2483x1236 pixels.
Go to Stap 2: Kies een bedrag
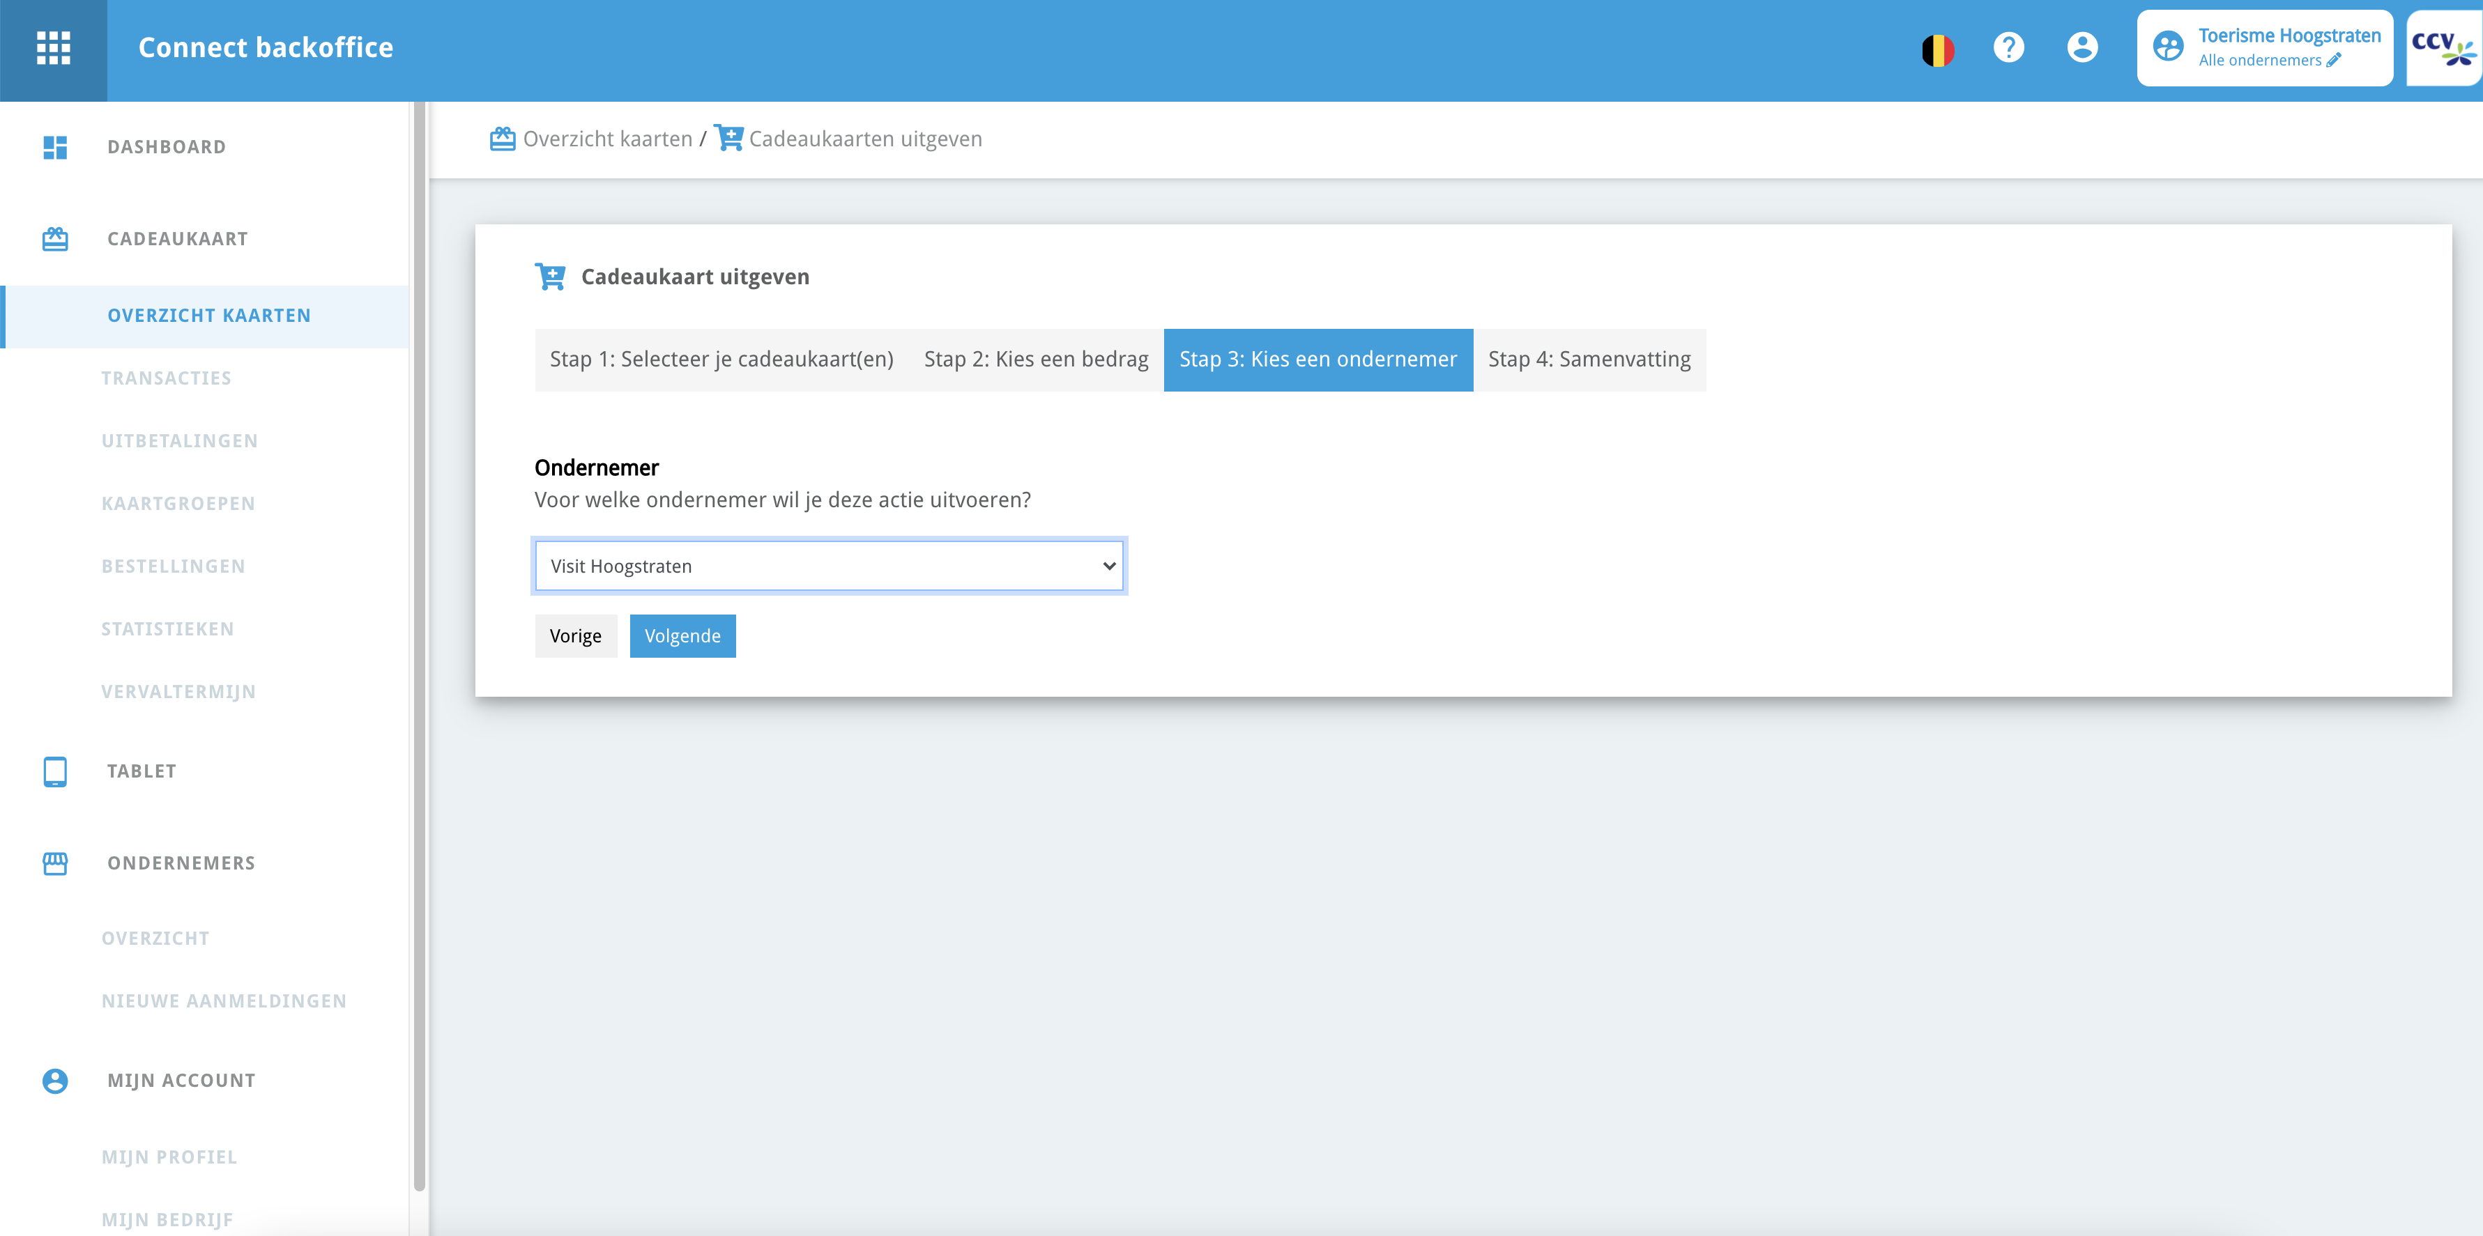(1035, 360)
